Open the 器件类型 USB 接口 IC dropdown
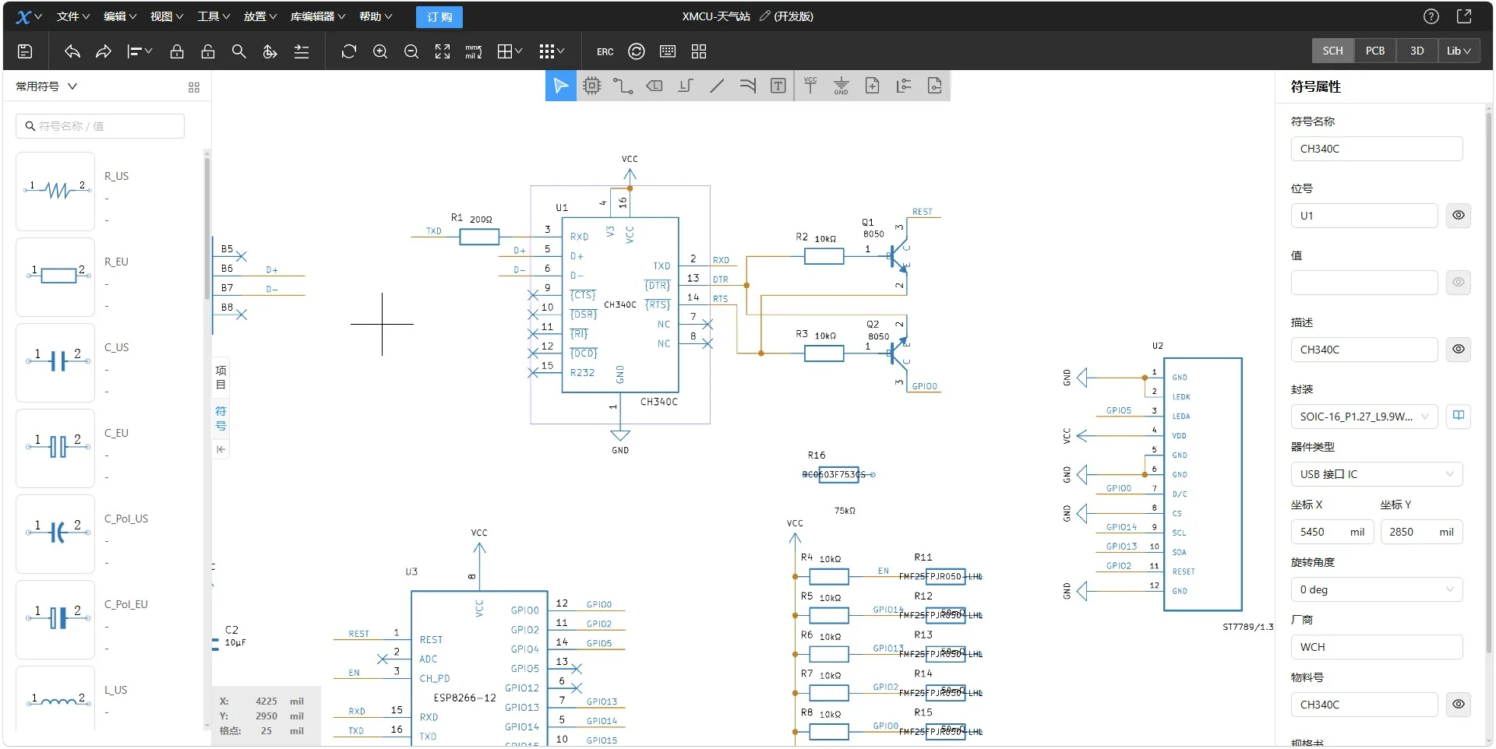The width and height of the screenshot is (1496, 749). [x=1376, y=474]
